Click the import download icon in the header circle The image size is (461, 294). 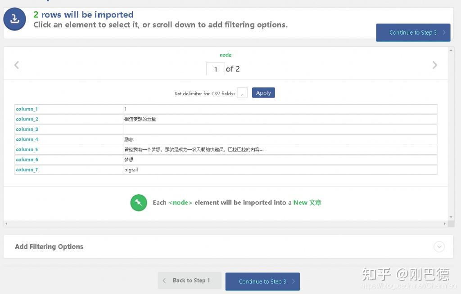click(14, 19)
